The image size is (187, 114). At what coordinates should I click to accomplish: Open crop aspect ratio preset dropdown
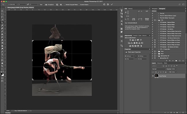tap(13, 4)
